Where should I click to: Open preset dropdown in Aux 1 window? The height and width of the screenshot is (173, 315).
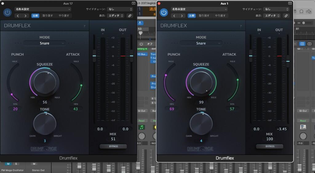(199, 9)
